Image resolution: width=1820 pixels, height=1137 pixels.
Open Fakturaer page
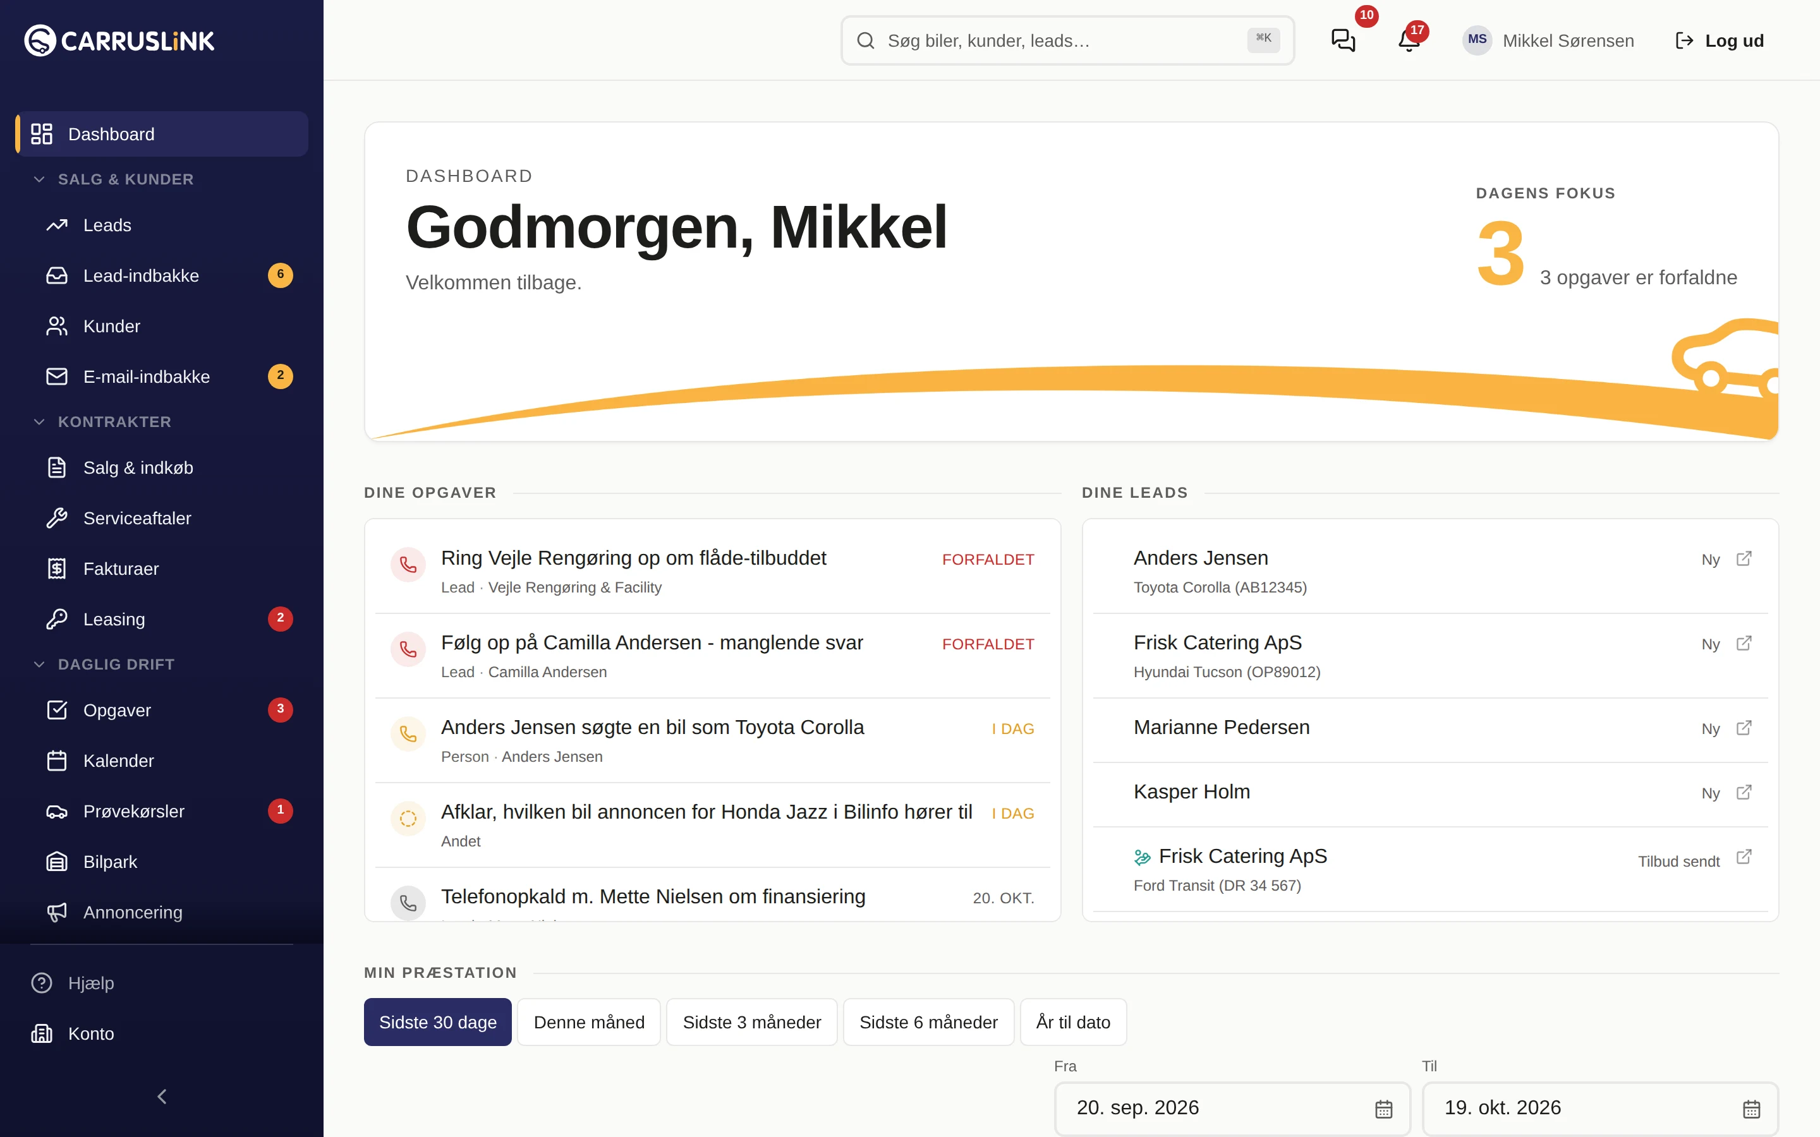tap(169, 568)
